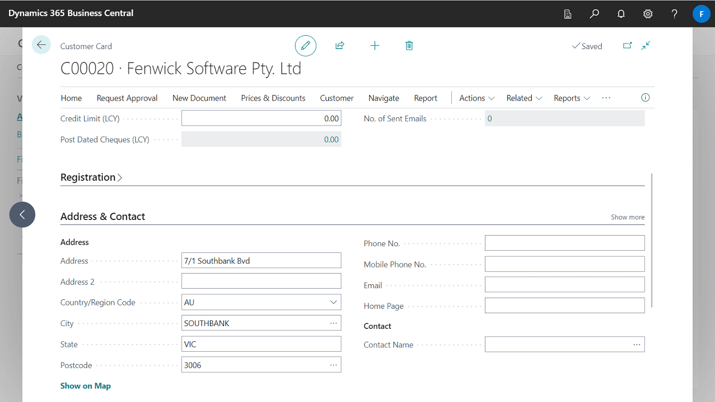Viewport: 715px width, 402px height.
Task: Open the Request Approval menu
Action: tap(127, 98)
